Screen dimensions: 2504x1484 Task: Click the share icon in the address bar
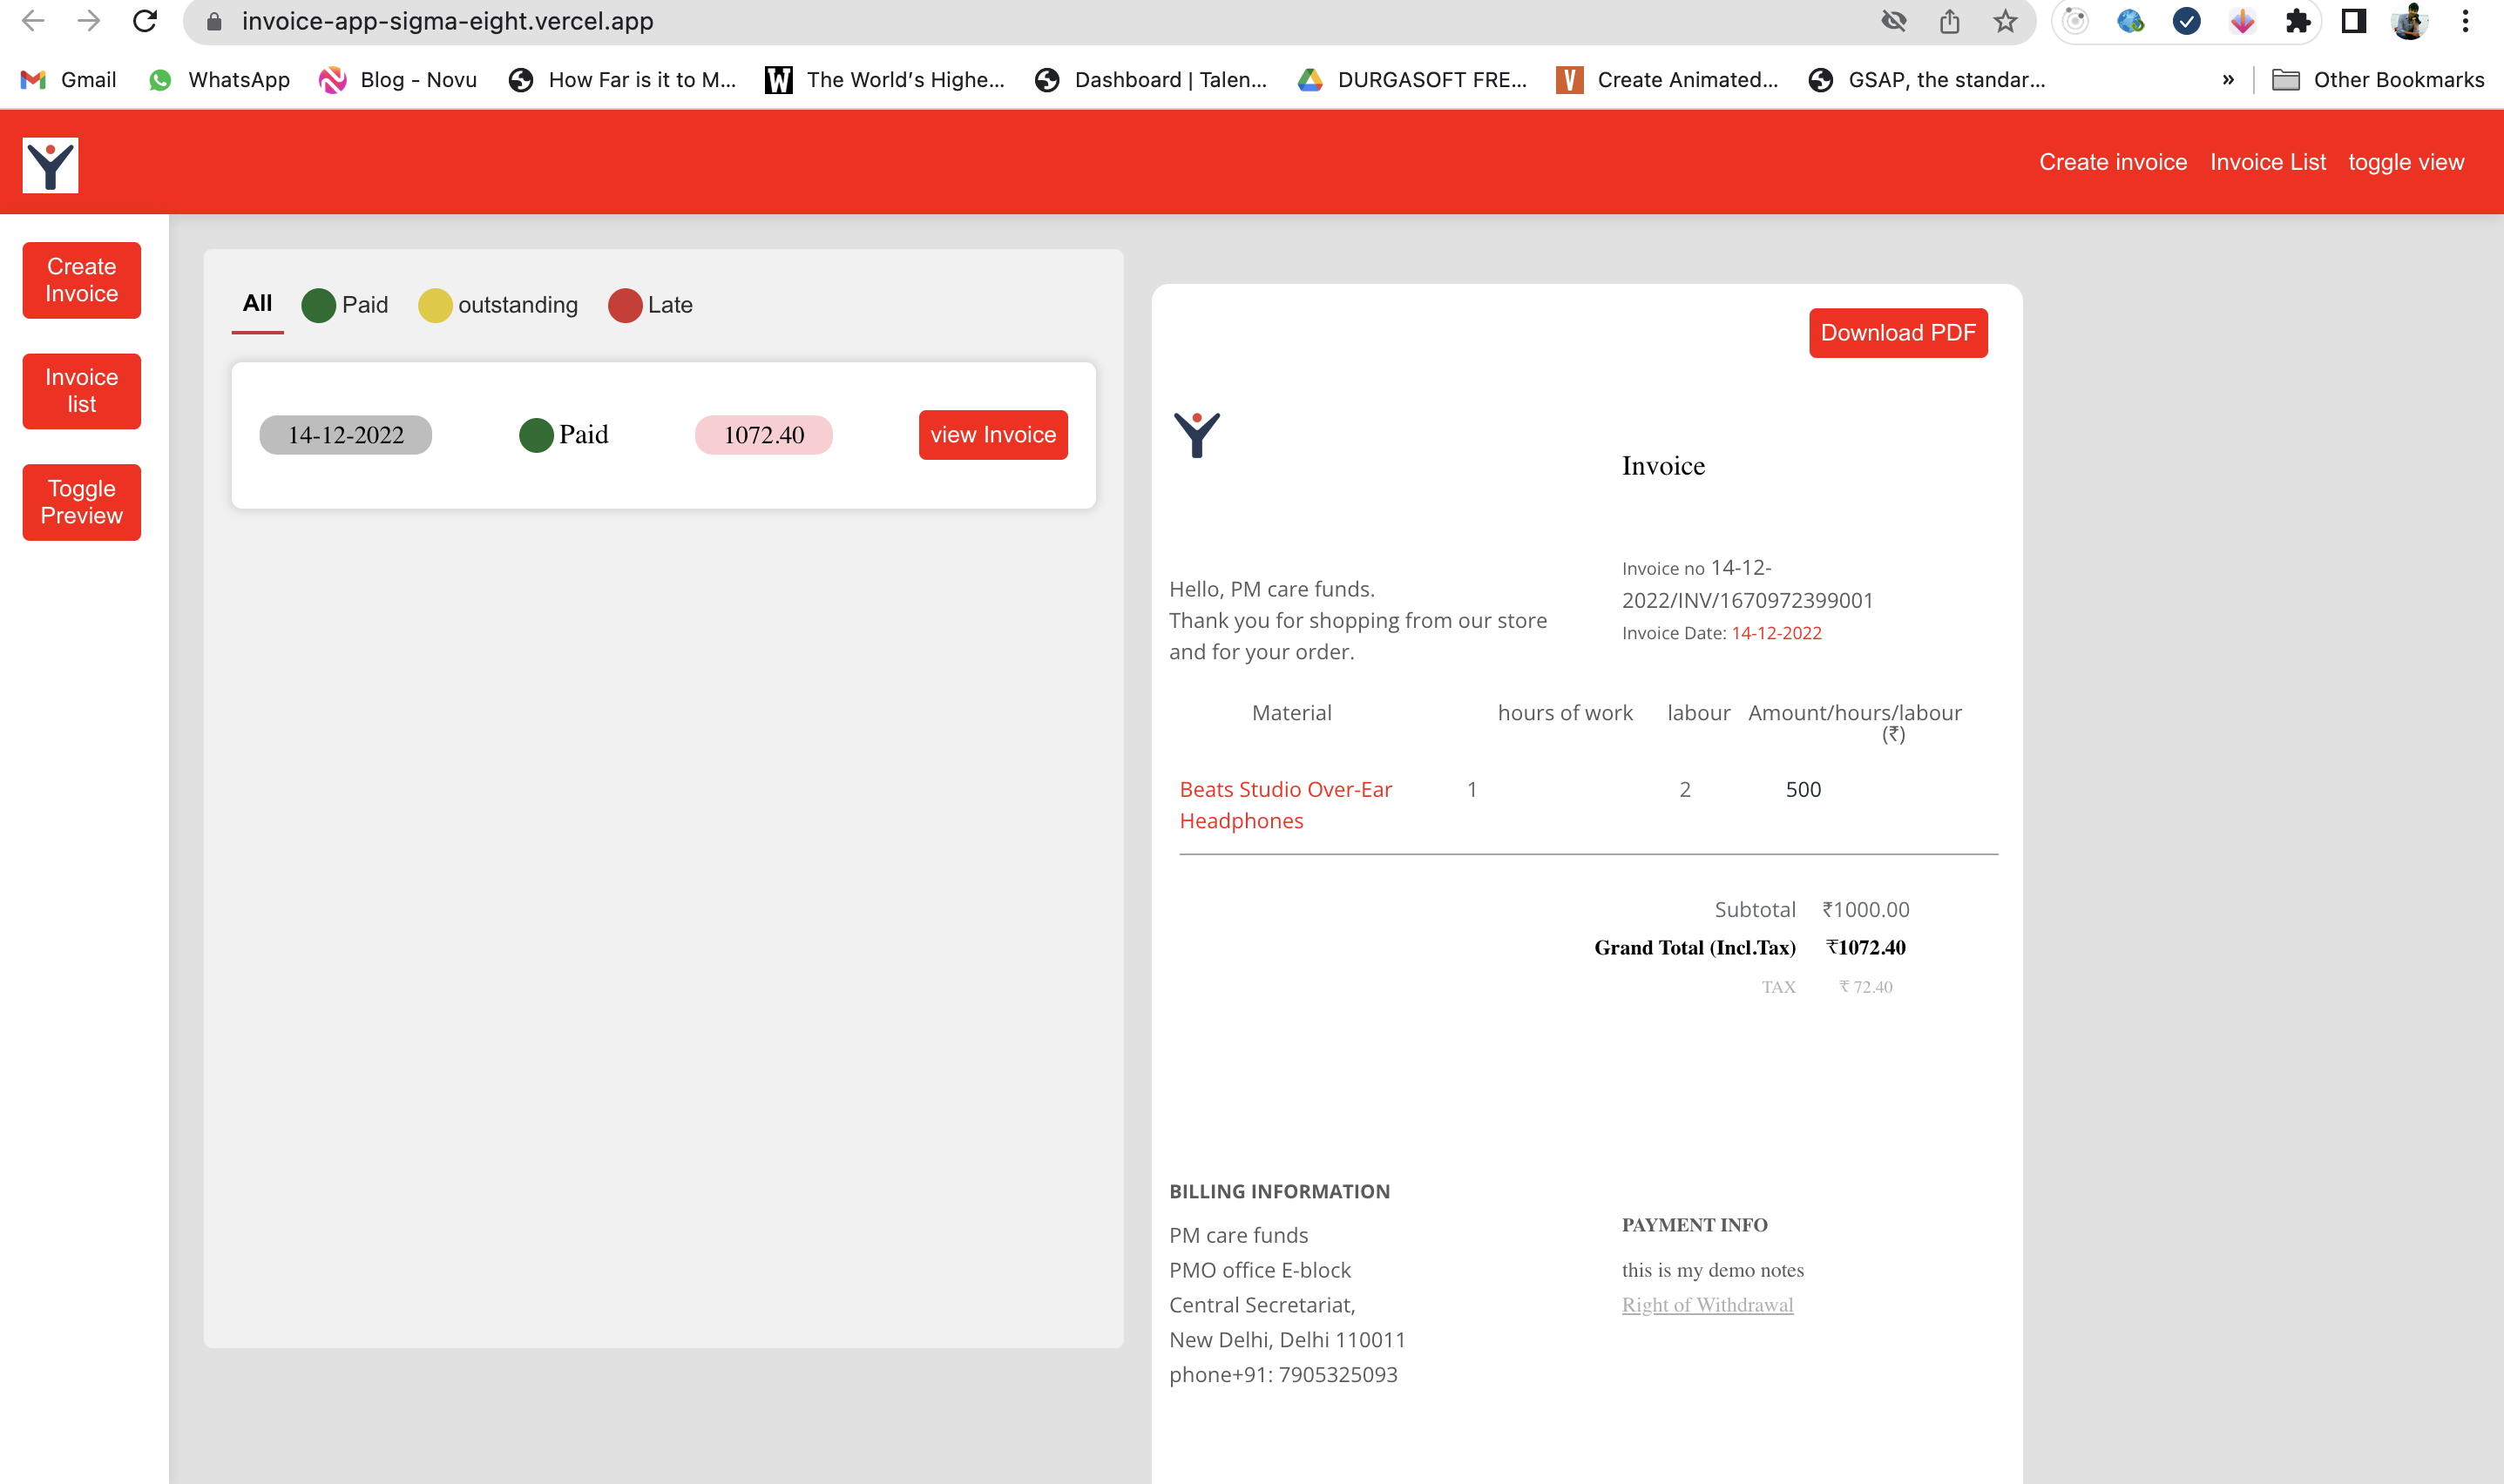click(1949, 20)
